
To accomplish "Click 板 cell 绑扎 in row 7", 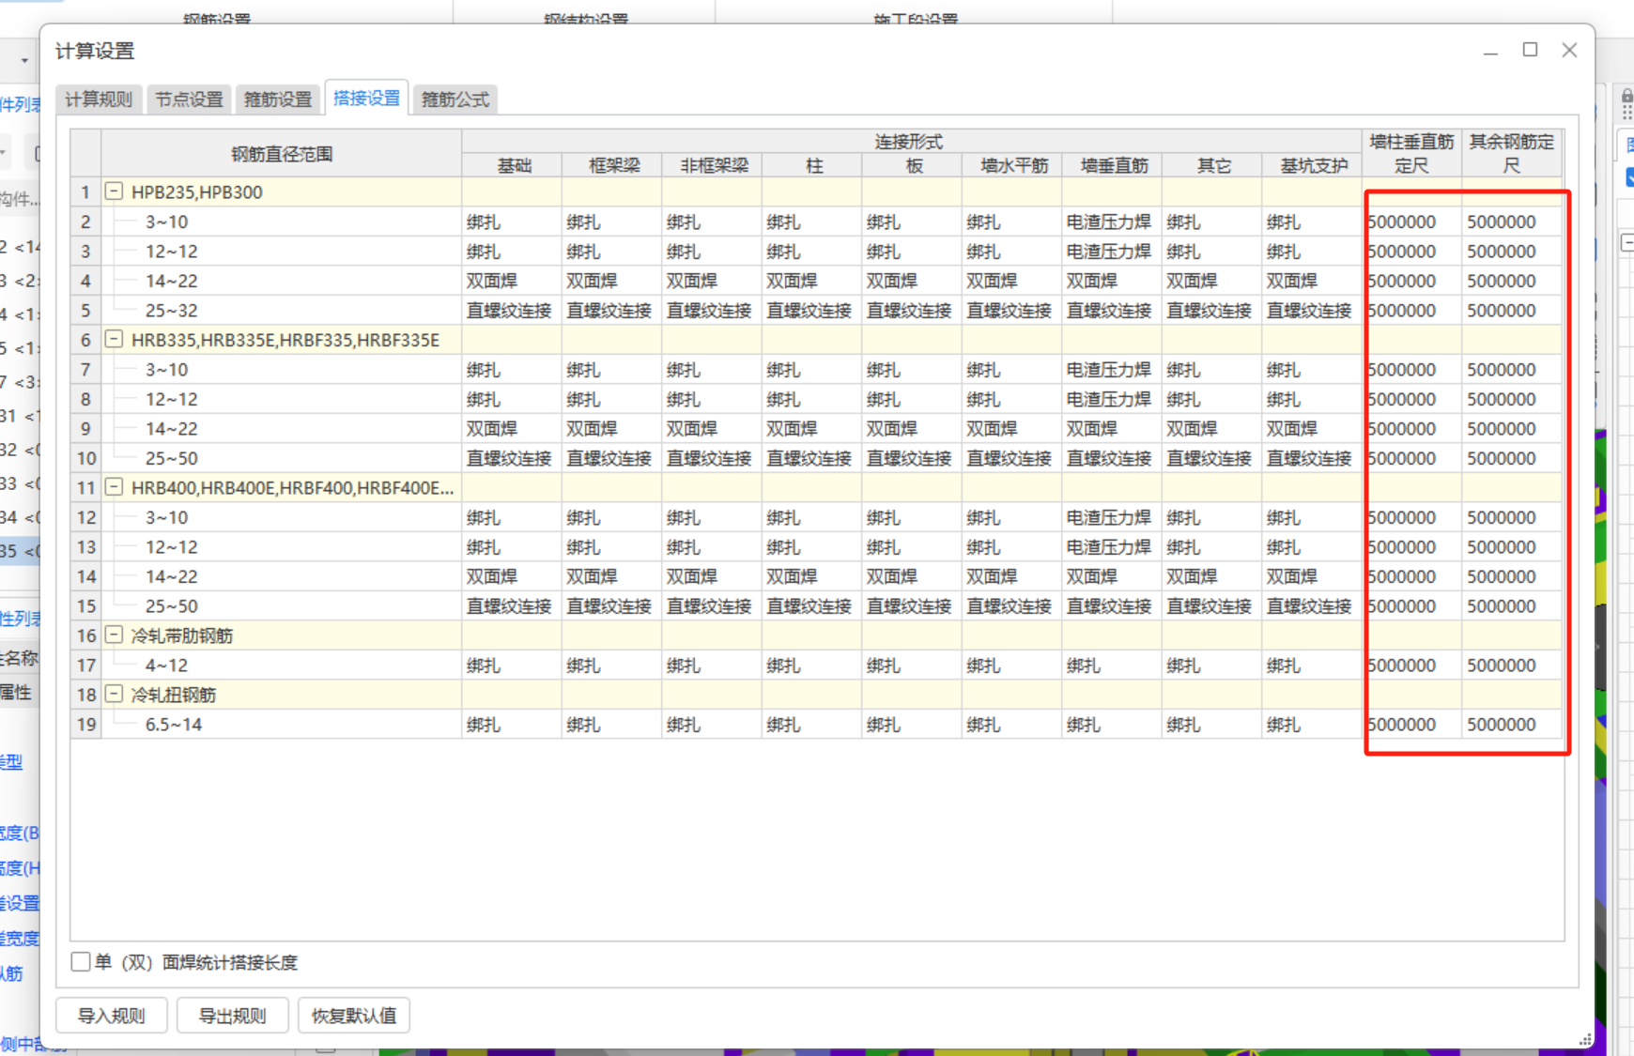I will pyautogui.click(x=912, y=369).
